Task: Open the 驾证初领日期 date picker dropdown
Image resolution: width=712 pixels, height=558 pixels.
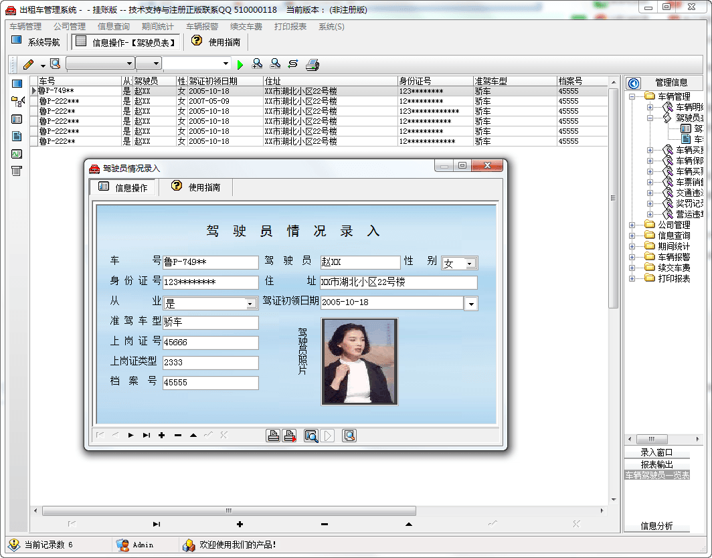Action: pos(471,304)
